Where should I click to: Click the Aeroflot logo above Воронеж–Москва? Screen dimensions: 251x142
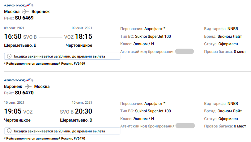pyautogui.click(x=17, y=80)
